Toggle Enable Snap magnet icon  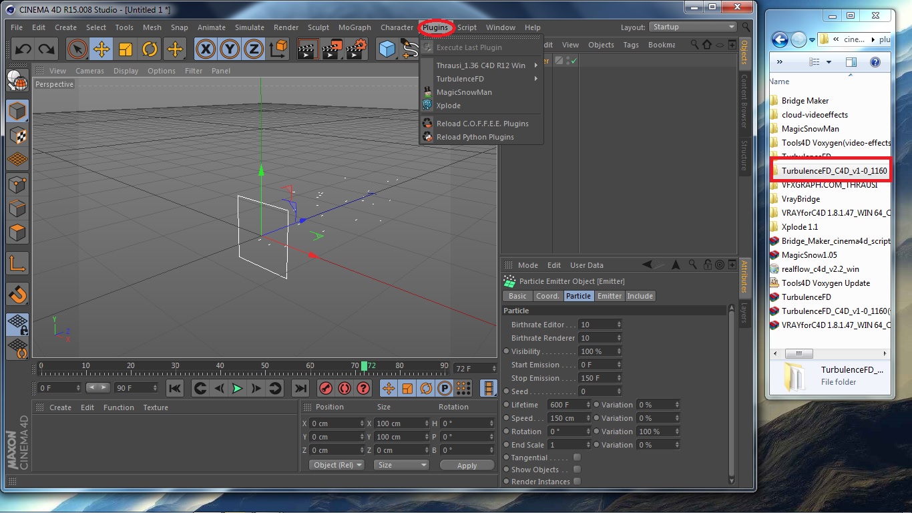(17, 294)
